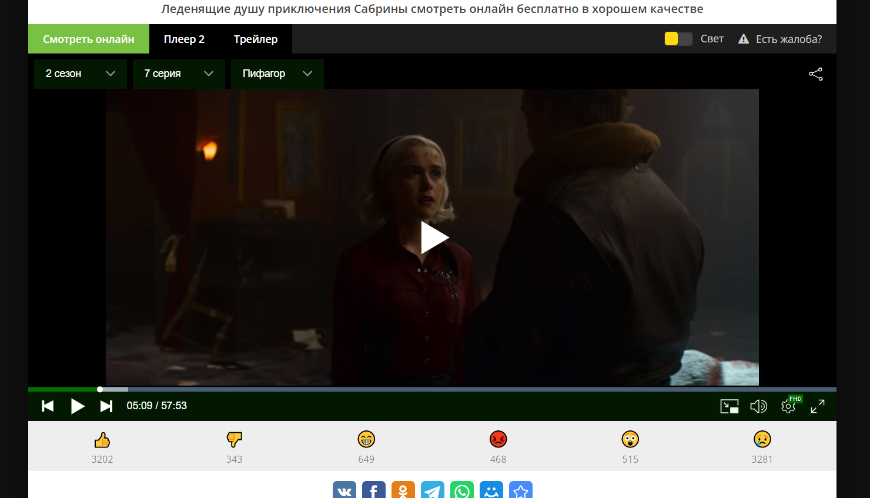
Task: Start playback with large center play button
Action: pos(435,238)
